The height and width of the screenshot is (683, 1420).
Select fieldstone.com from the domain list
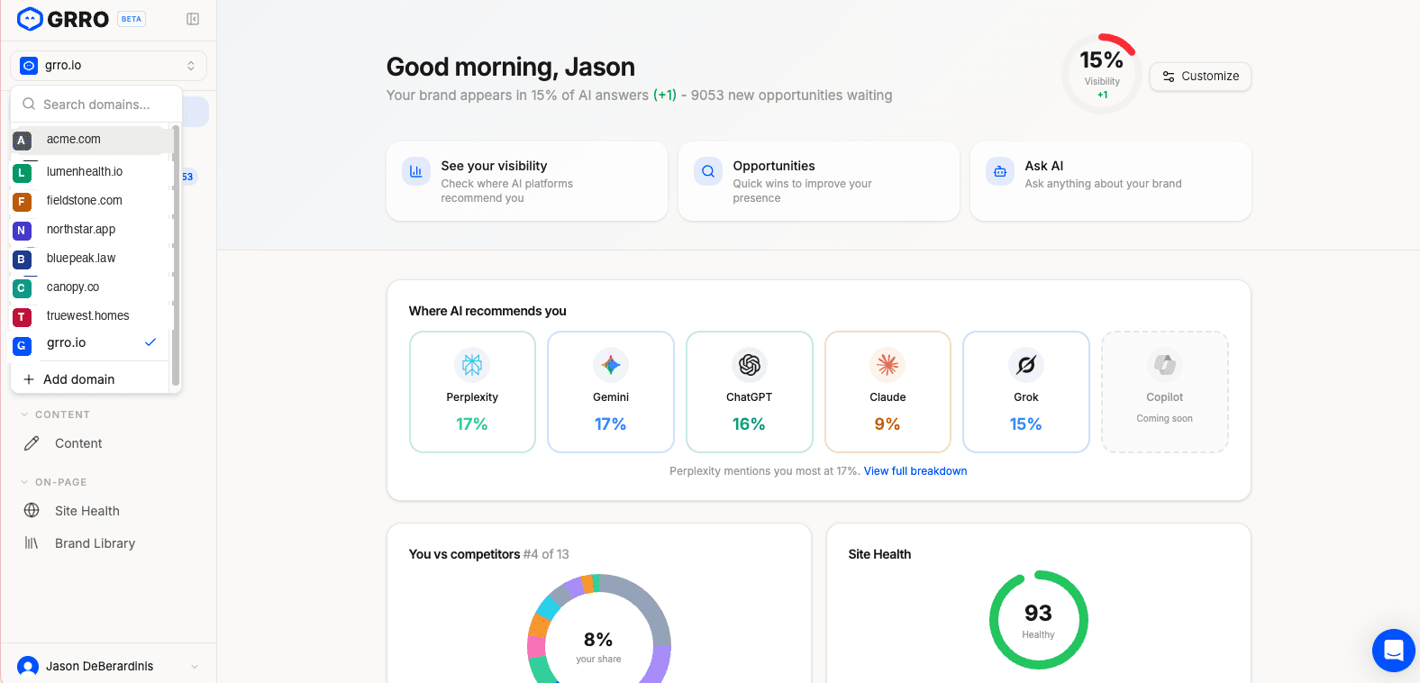90,200
